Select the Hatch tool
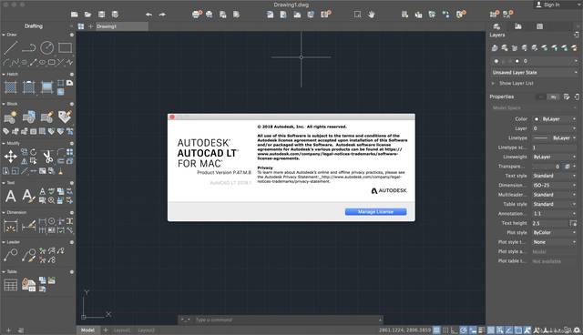The height and width of the screenshot is (335, 583). click(11, 87)
